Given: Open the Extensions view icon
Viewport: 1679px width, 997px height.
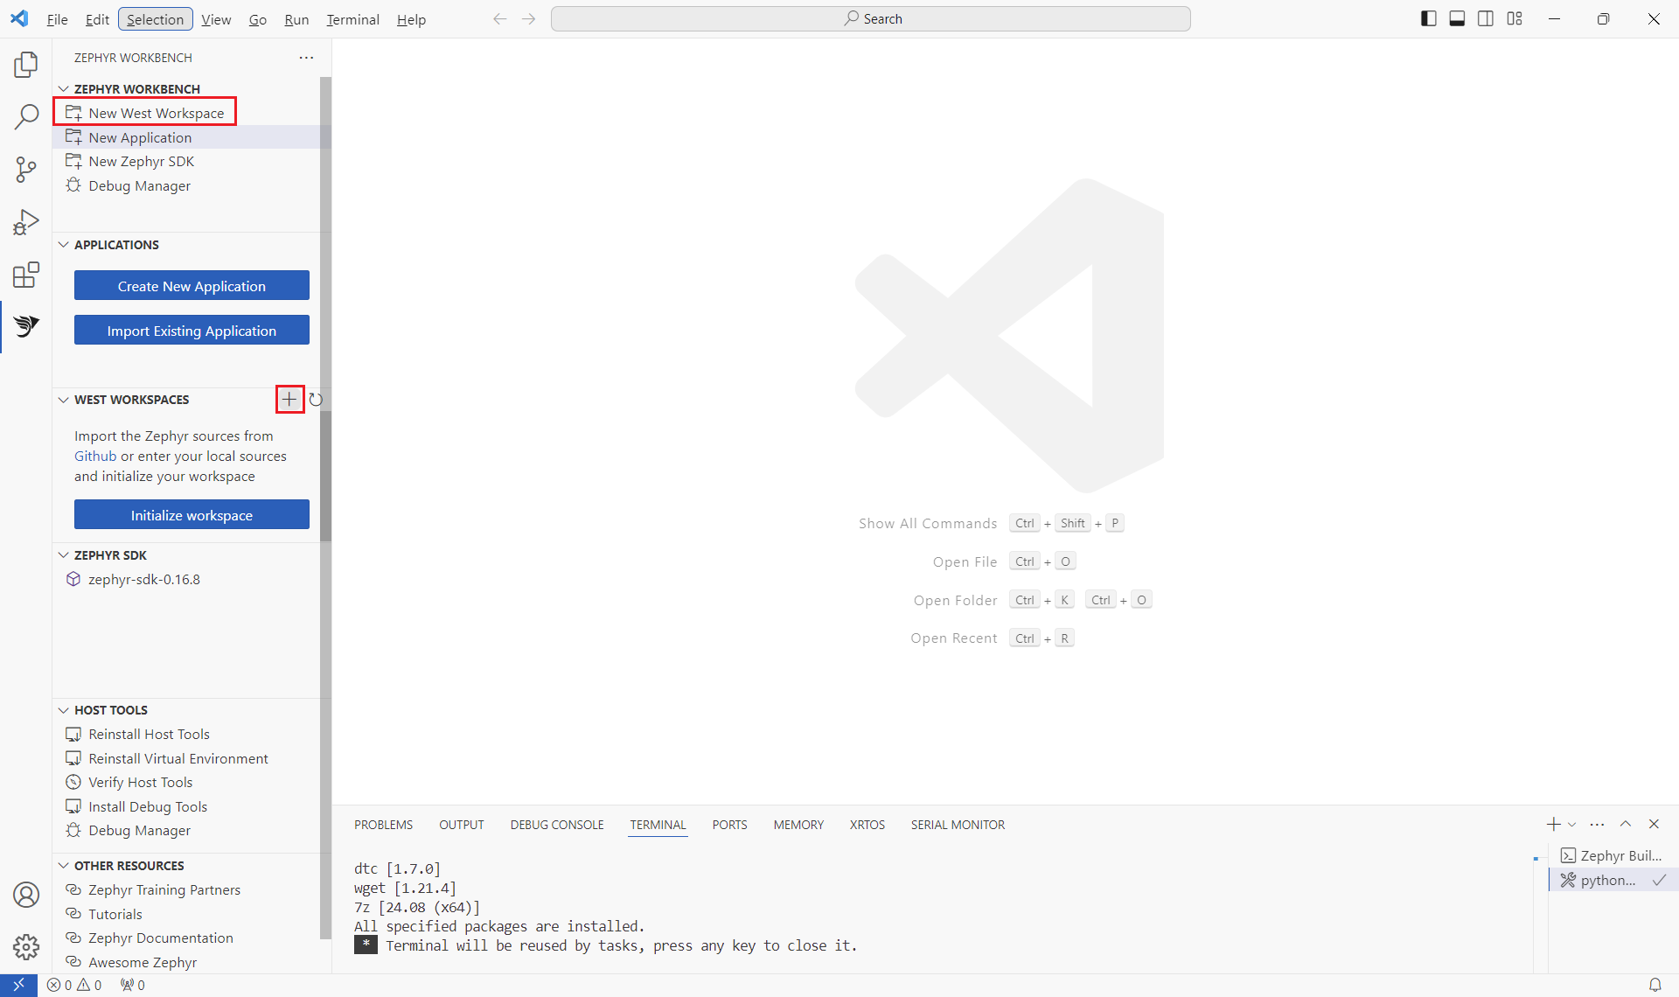Looking at the screenshot, I should coord(26,275).
